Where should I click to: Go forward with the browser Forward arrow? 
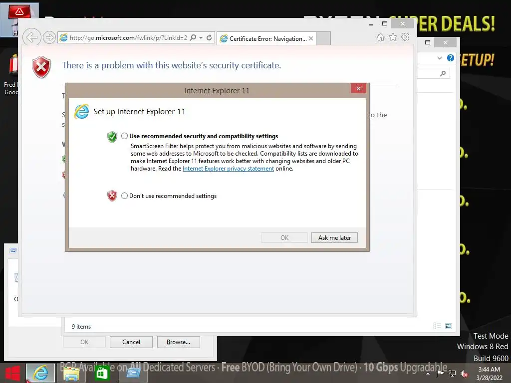(x=49, y=37)
